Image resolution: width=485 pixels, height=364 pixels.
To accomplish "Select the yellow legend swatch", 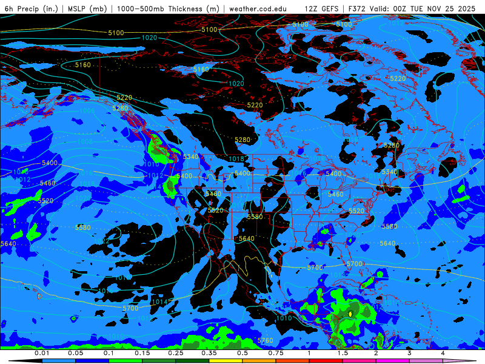I will pyautogui.click(x=226, y=361).
